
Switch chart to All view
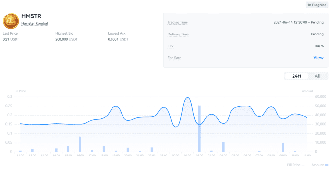click(x=317, y=76)
